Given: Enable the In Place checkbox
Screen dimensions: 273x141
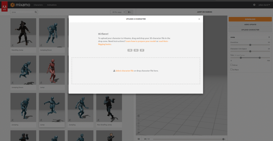Looking at the screenshot, I should [231, 69].
